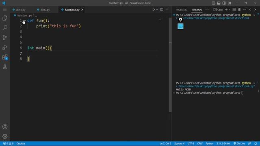Show more panel tabs ellipsis
The height and width of the screenshot is (146, 260).
[207, 10]
